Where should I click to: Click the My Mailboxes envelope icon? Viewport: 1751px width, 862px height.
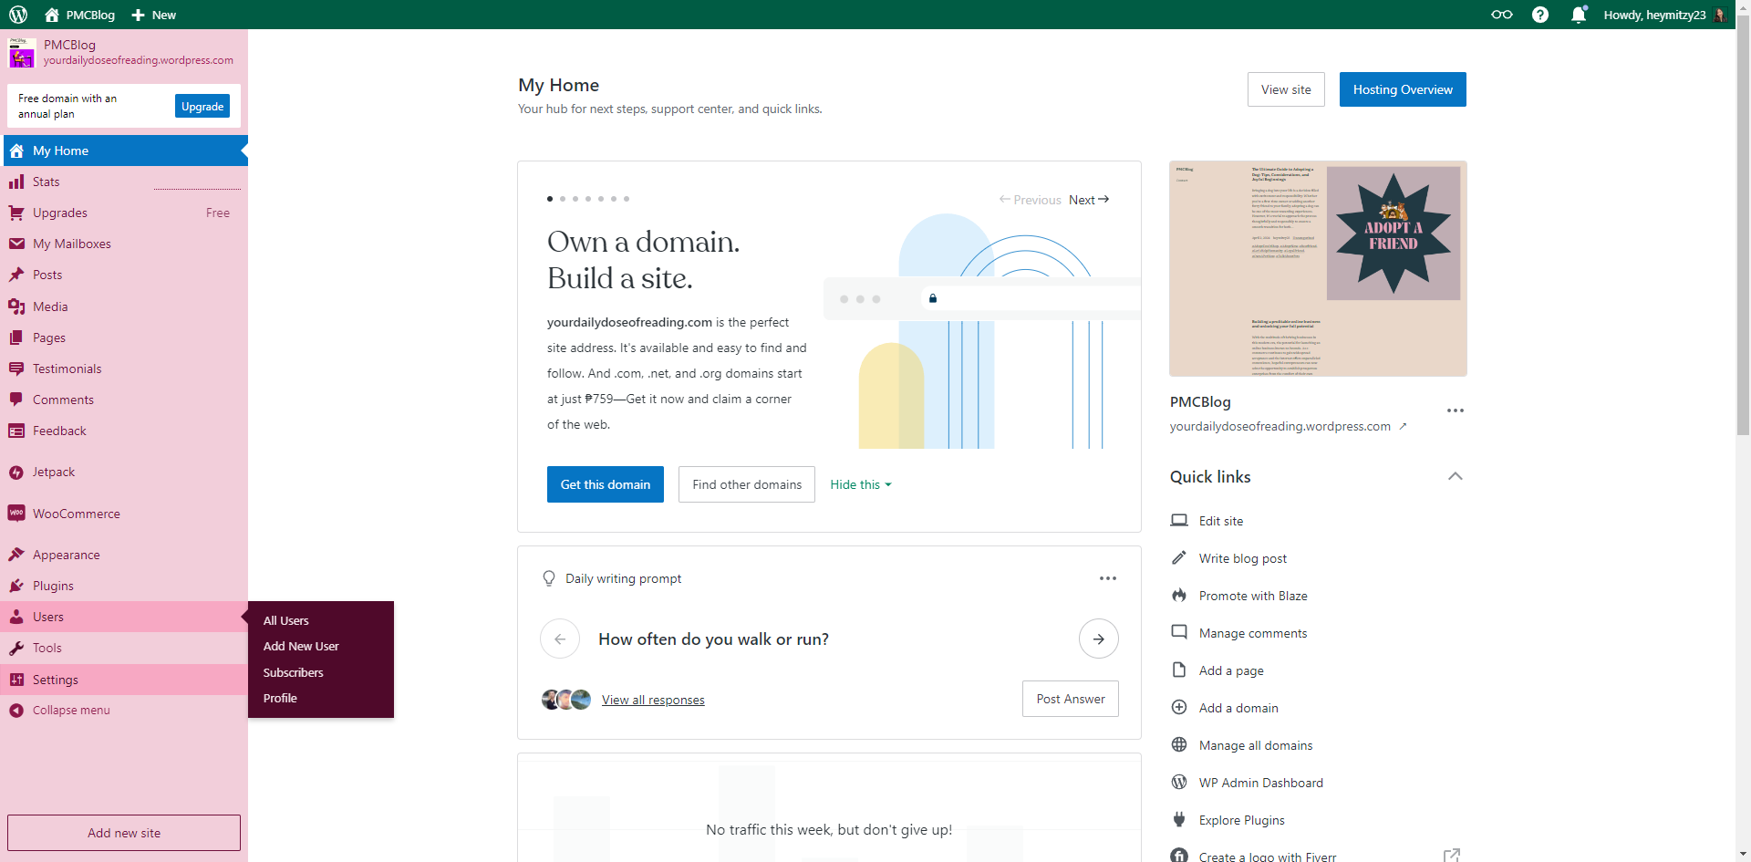(16, 244)
